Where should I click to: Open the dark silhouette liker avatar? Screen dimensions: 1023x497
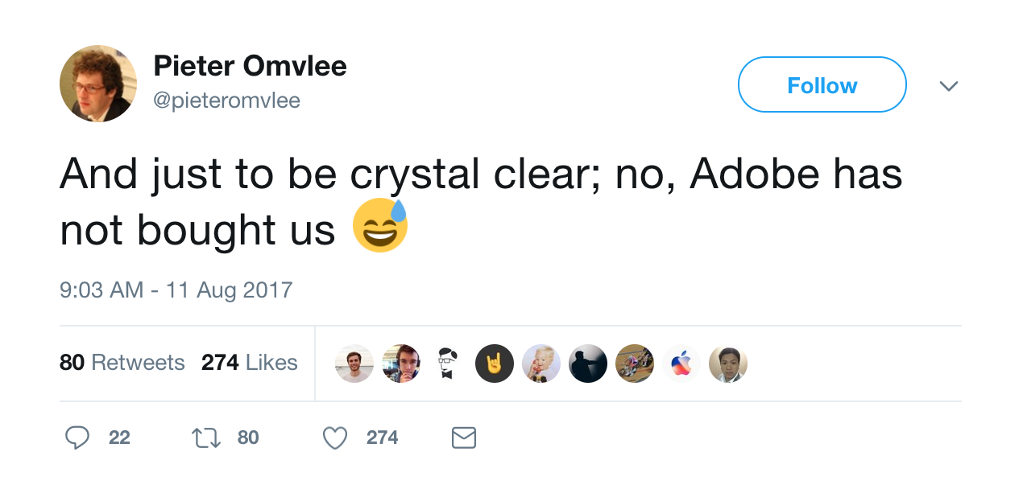coord(588,364)
